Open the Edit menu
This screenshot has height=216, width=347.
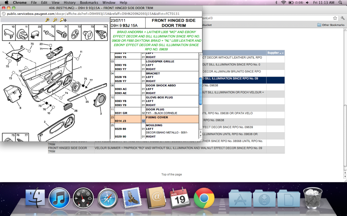(x=44, y=3)
